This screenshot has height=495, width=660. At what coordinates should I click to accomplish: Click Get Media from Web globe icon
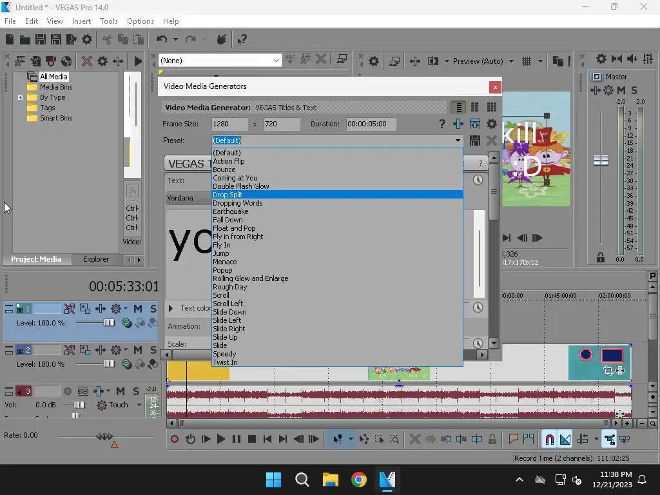coord(66,61)
